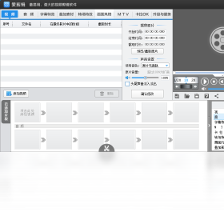Click the 确认修改 button
224x216 pixels.
[148, 94]
